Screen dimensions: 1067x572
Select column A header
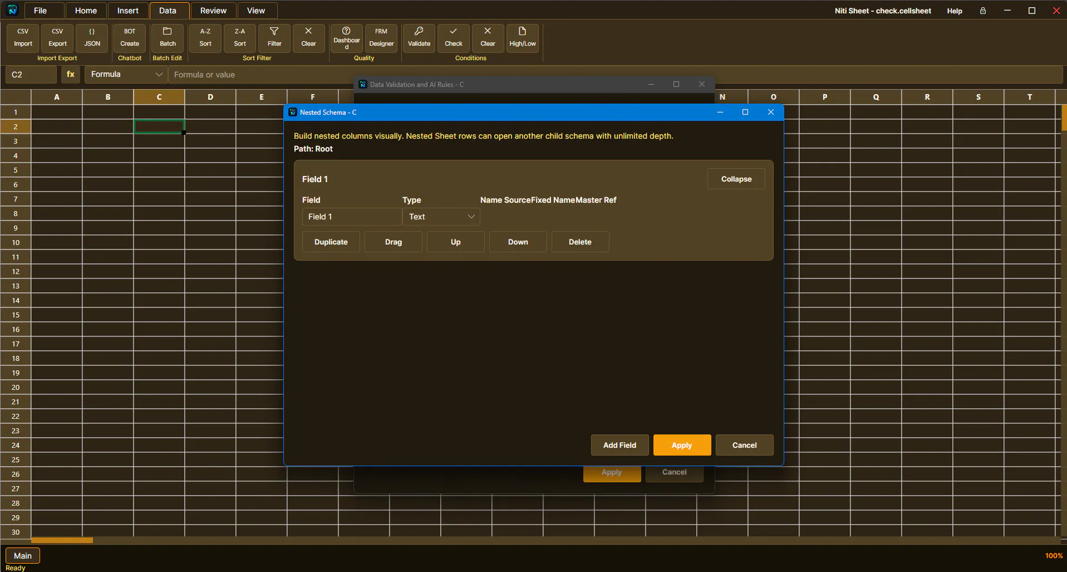57,97
